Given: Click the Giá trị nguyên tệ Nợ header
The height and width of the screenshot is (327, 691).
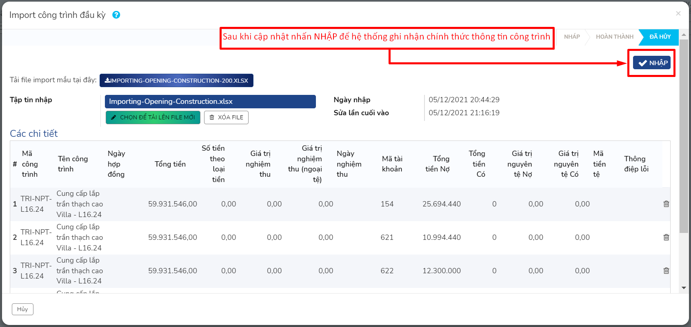Looking at the screenshot, I should click(x=520, y=164).
